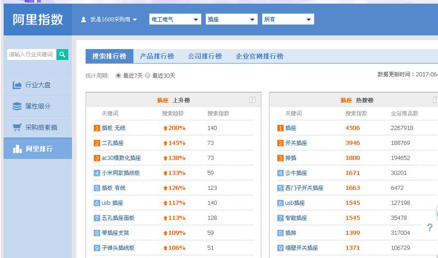Click the rank 1 badge for 插板 无线
The width and height of the screenshot is (438, 258).
pyautogui.click(x=97, y=128)
